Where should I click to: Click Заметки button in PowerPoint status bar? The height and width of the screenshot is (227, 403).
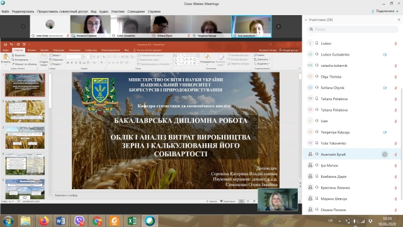[212, 201]
